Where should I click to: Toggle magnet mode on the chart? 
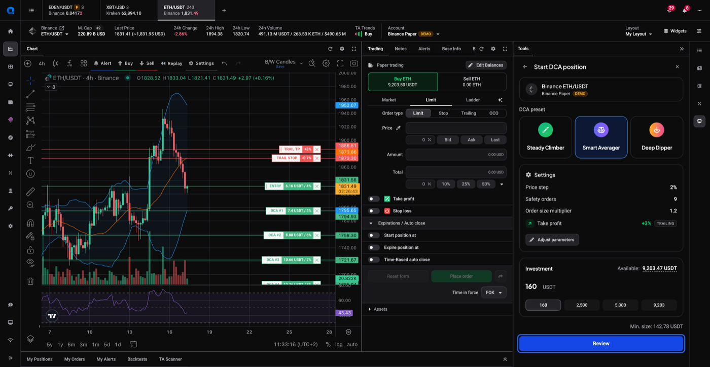pos(30,223)
